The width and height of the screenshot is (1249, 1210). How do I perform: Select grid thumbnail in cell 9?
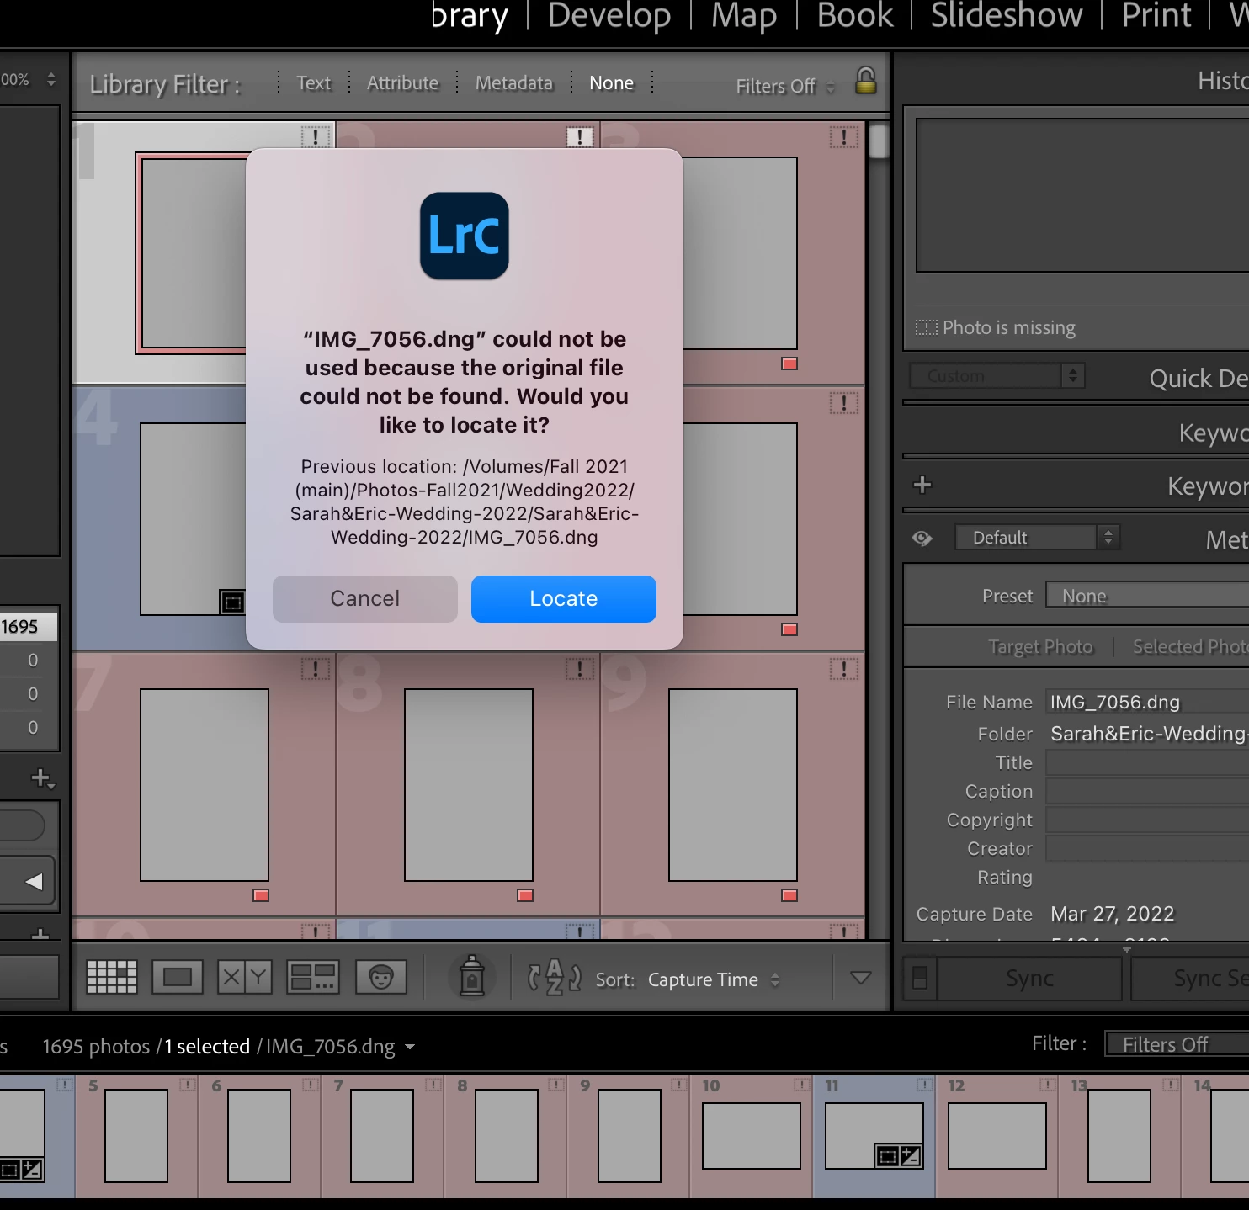point(733,785)
